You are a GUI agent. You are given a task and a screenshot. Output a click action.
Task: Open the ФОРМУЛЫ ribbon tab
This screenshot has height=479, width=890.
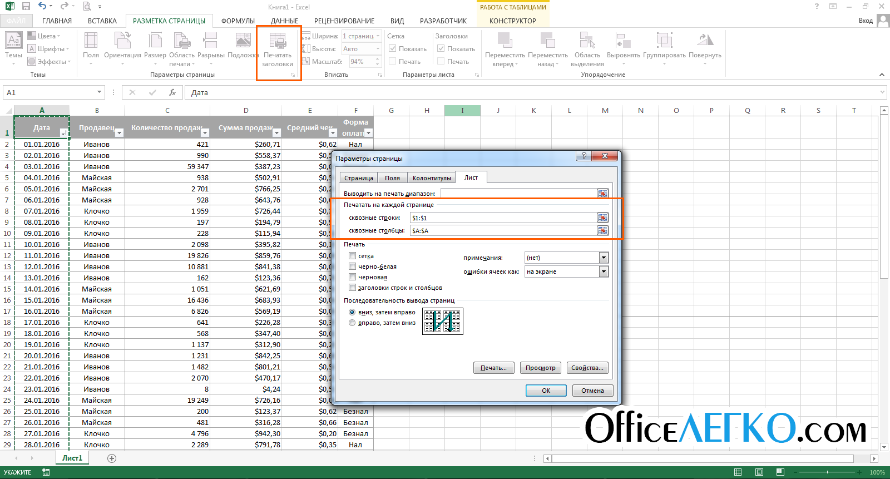pos(238,21)
